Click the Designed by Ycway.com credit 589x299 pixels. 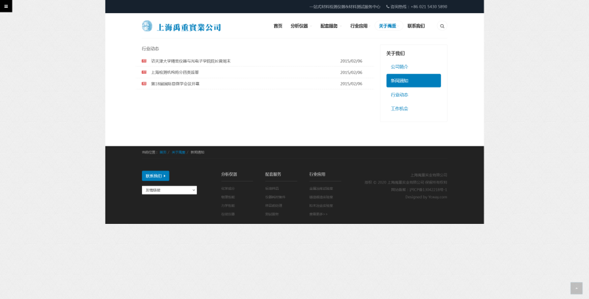point(426,197)
